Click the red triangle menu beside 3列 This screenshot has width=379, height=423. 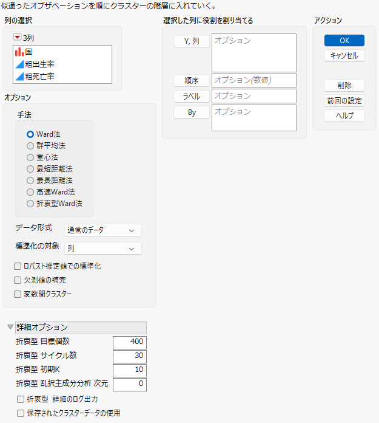[x=17, y=37]
